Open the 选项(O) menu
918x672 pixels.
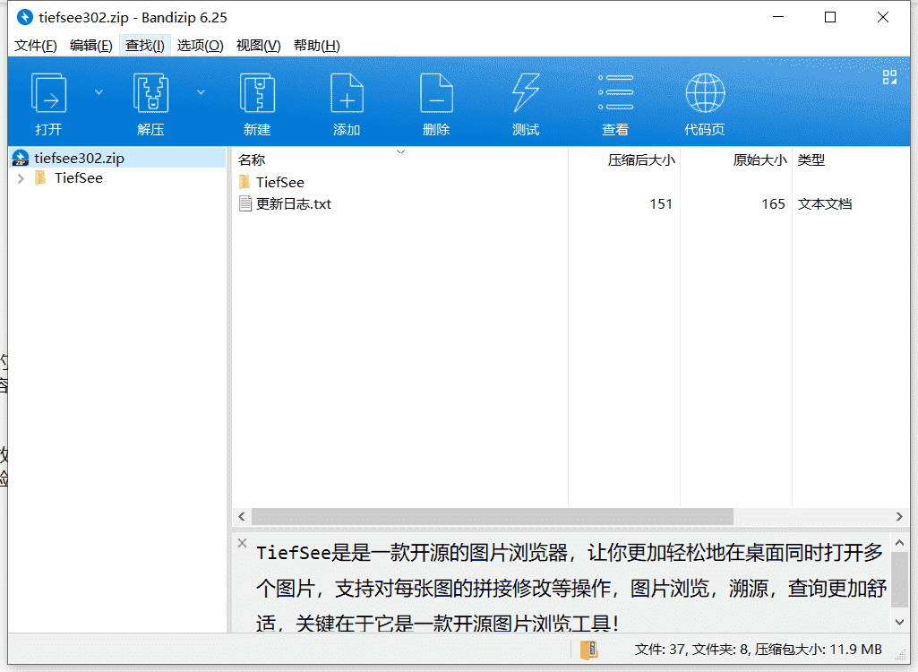coord(201,46)
